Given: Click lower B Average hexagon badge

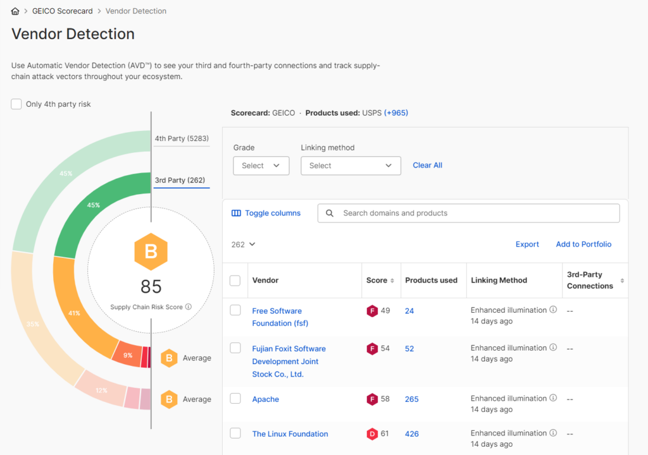Looking at the screenshot, I should click(x=169, y=399).
